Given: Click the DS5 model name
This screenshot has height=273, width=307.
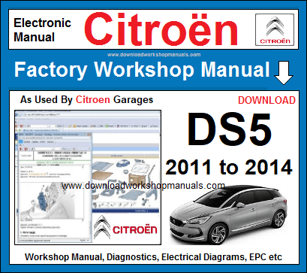Looking at the screenshot, I should click(x=230, y=130).
